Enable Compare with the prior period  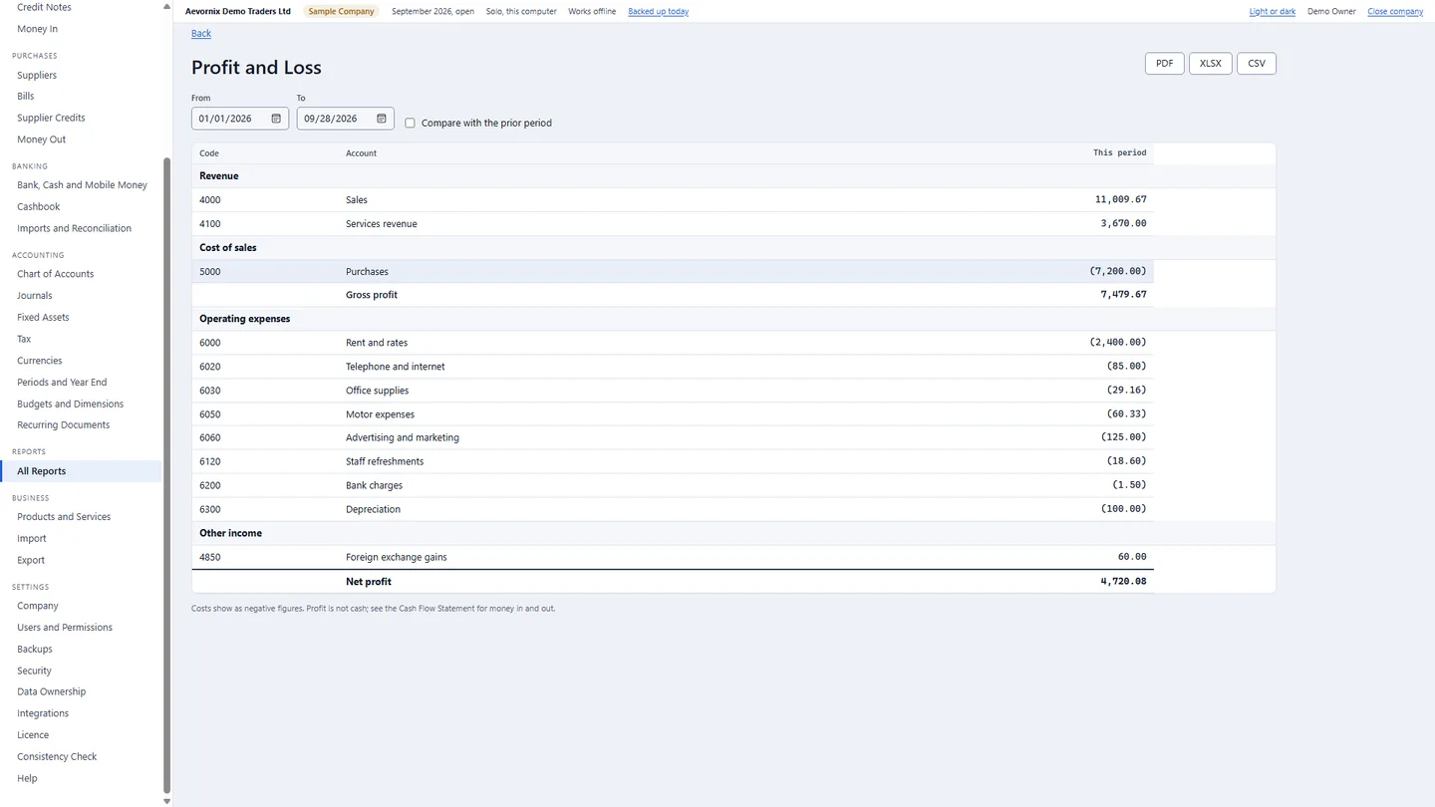tap(410, 124)
